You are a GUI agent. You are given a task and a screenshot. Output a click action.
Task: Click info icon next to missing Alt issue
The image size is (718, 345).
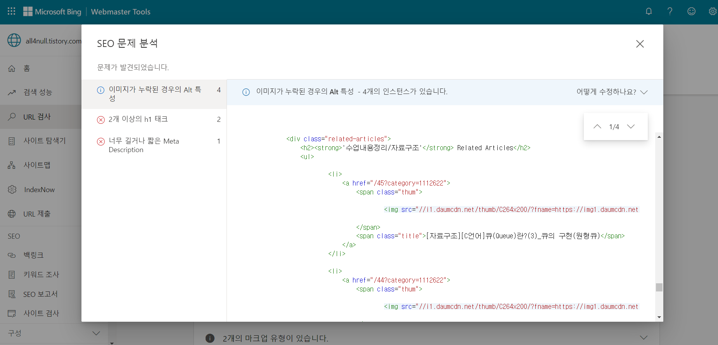(x=100, y=90)
